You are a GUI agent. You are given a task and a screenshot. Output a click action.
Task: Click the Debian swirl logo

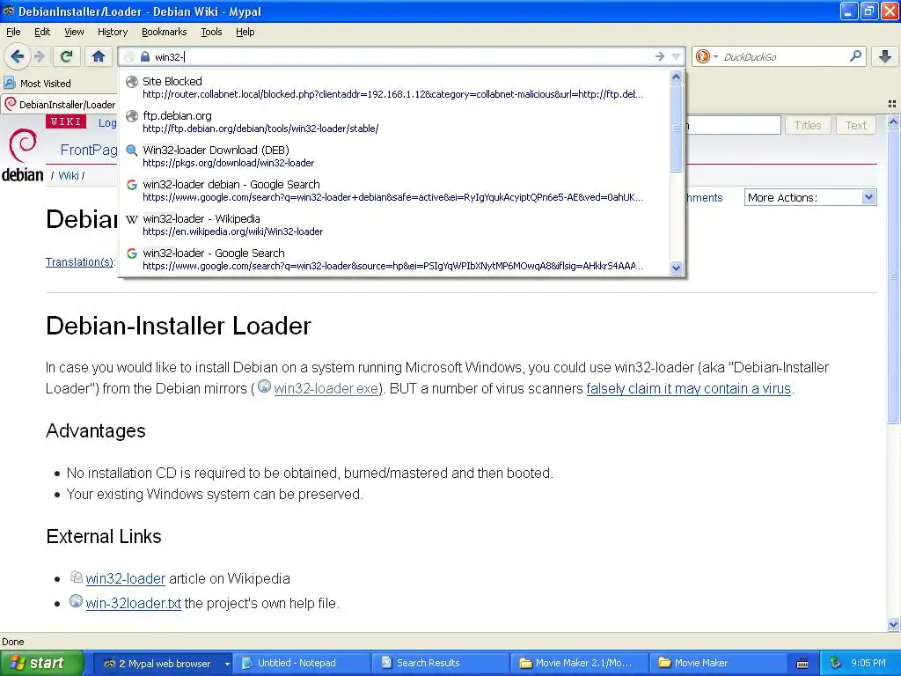point(23,145)
